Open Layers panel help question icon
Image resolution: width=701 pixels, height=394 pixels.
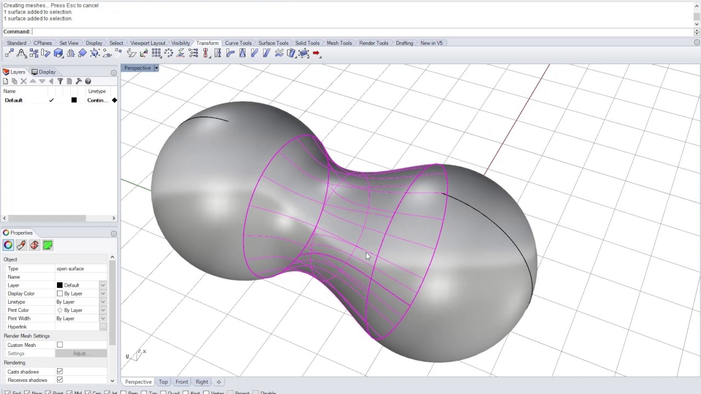88,81
